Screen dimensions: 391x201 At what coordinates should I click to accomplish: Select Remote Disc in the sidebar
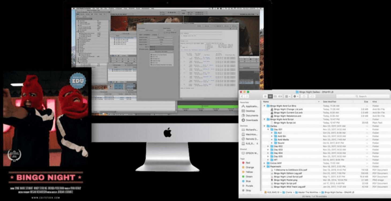(x=250, y=139)
